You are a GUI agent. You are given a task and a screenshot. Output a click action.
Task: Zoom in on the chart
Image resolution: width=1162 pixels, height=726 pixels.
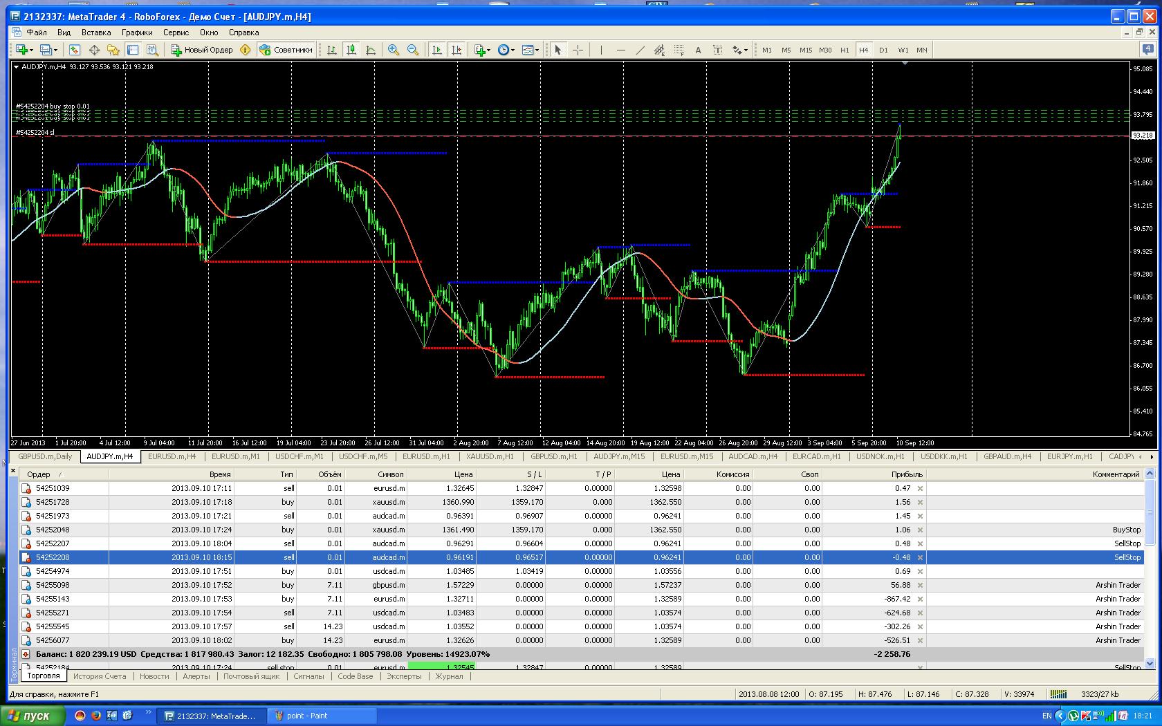coord(394,50)
